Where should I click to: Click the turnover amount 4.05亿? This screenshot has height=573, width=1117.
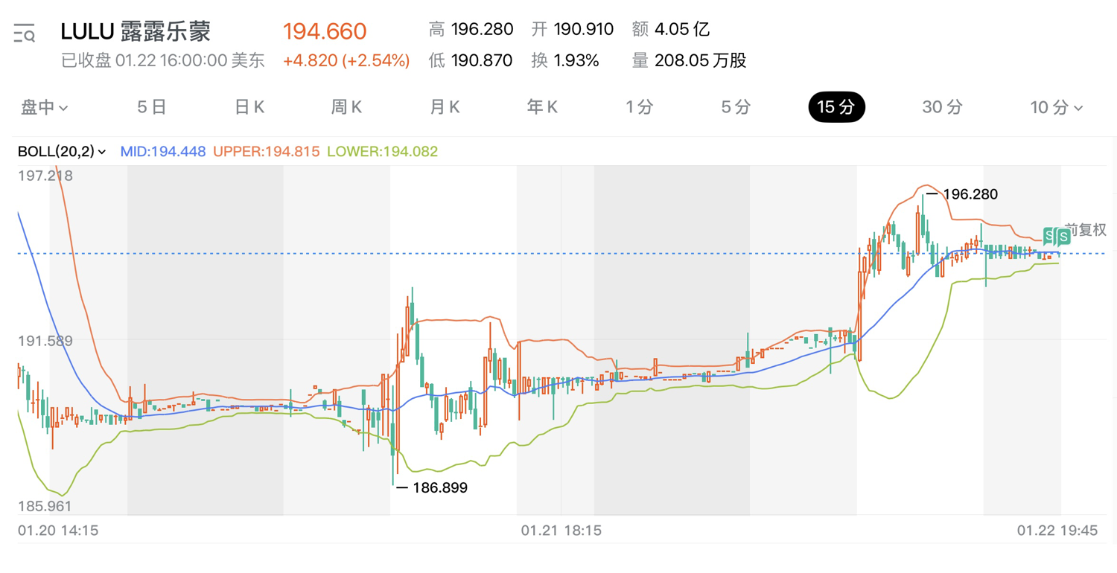point(681,30)
